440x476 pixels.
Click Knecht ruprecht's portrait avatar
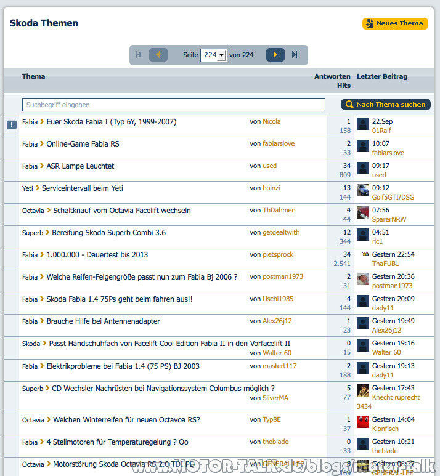(362, 390)
